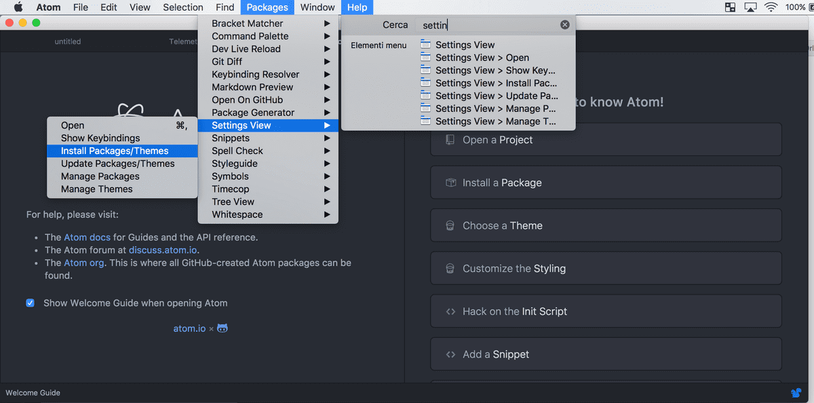Expand the Bracket Matcher submenu arrow

[327, 24]
